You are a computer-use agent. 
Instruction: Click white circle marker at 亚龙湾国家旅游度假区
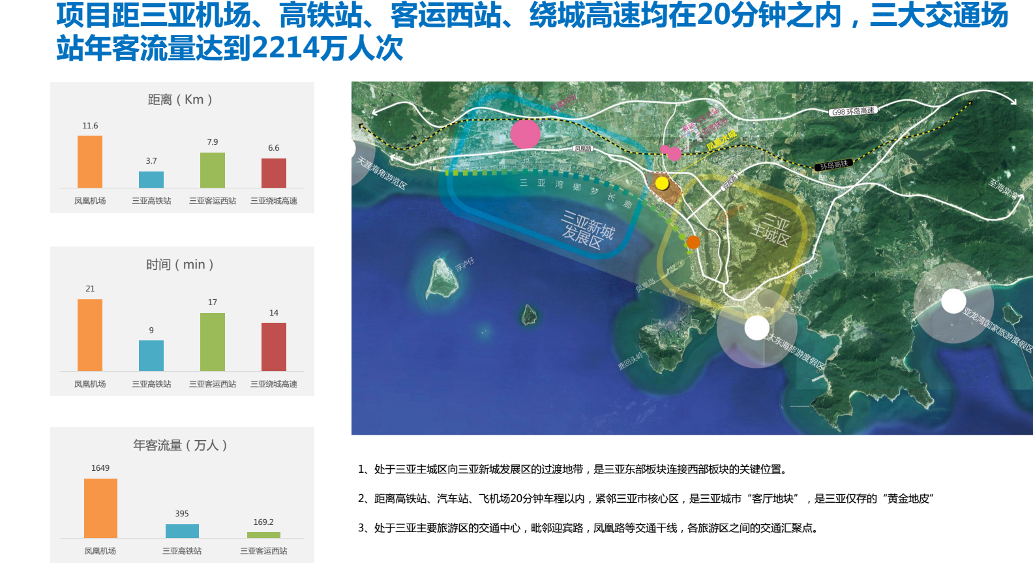953,301
